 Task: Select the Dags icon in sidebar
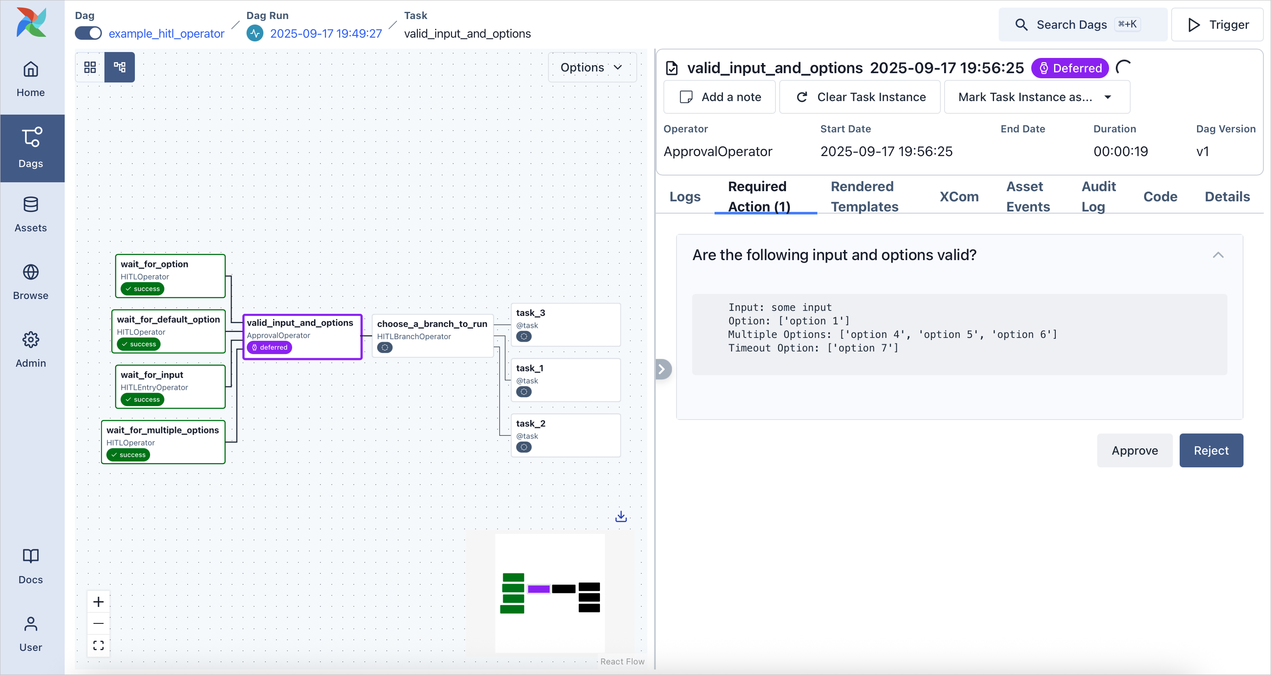30,148
